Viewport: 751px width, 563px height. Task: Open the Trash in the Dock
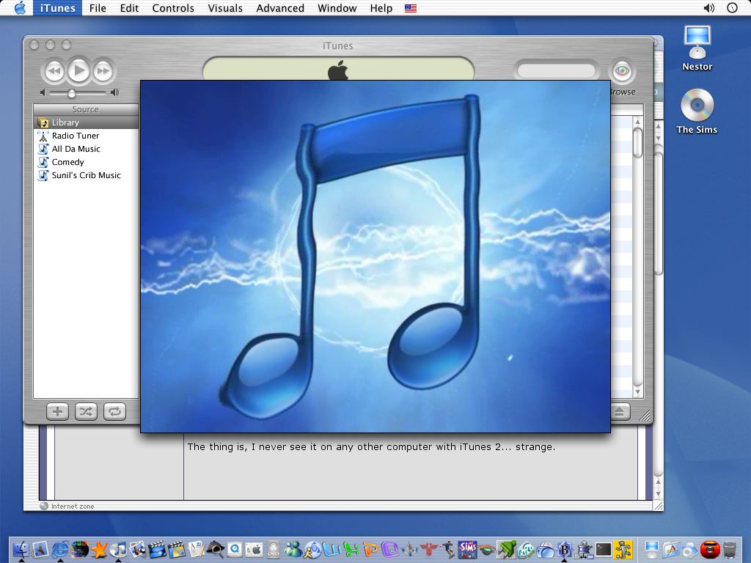click(730, 550)
